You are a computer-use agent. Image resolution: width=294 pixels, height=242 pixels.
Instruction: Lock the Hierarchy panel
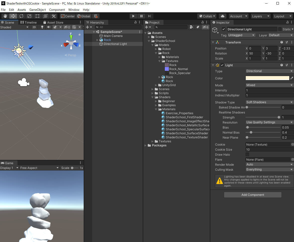click(135, 22)
